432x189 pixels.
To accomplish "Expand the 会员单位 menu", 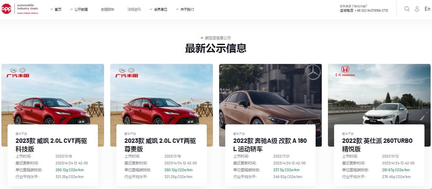I will 161,9.
